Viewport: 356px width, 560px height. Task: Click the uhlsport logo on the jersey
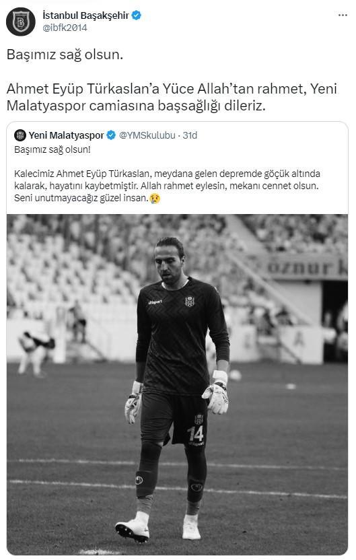155,302
